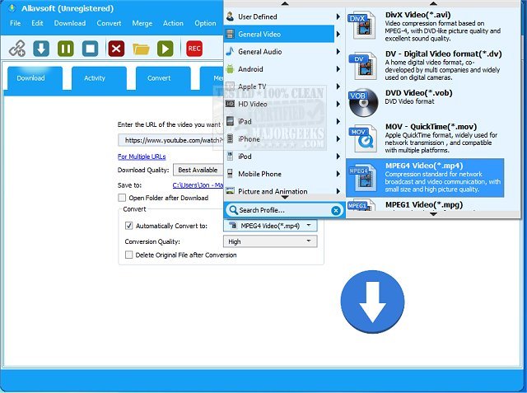Tick Delete Original File after Conversion
The width and height of the screenshot is (527, 393).
(x=128, y=255)
